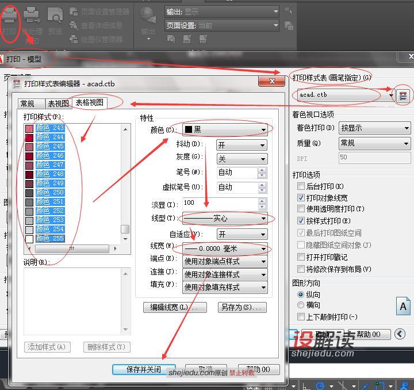Select plot style 颜色 246
The height and width of the screenshot is (390, 414).
[50, 156]
